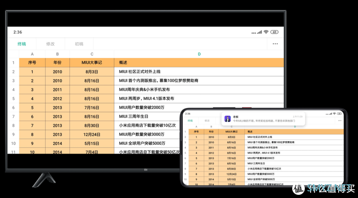Viewport: 358px width, 198px height.
Task: Select row 9 header on the TV spreadsheet
Action: tap(14, 134)
